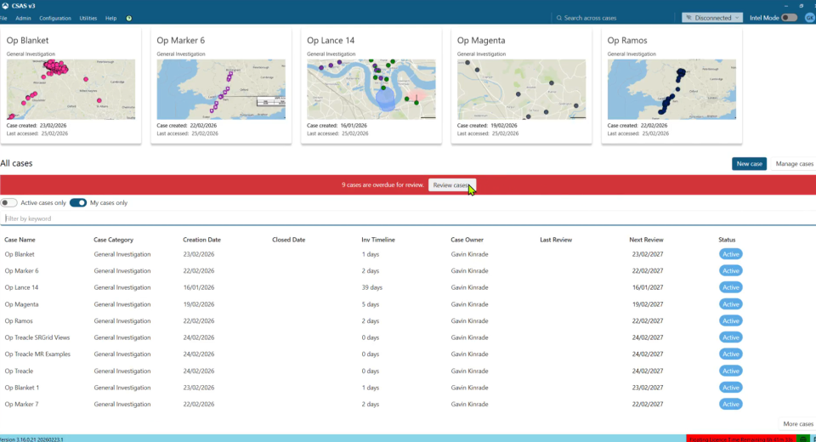Click the Review cases button
The height and width of the screenshot is (442, 816).
pyautogui.click(x=451, y=185)
